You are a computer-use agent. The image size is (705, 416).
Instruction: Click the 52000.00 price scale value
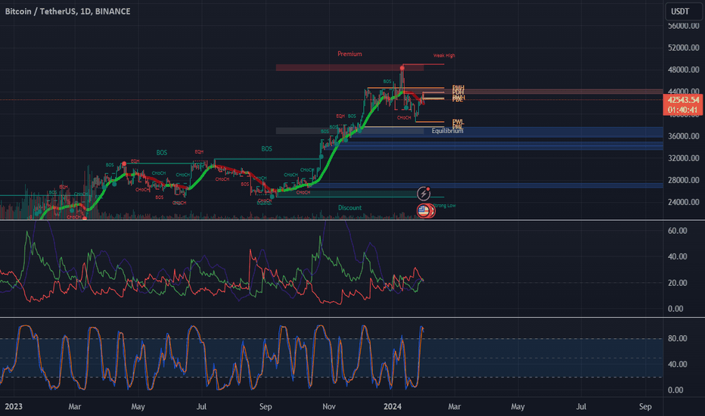(x=683, y=48)
